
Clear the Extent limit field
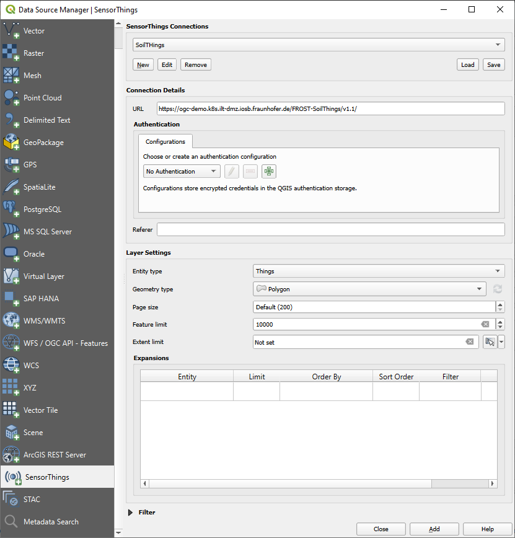(470, 342)
